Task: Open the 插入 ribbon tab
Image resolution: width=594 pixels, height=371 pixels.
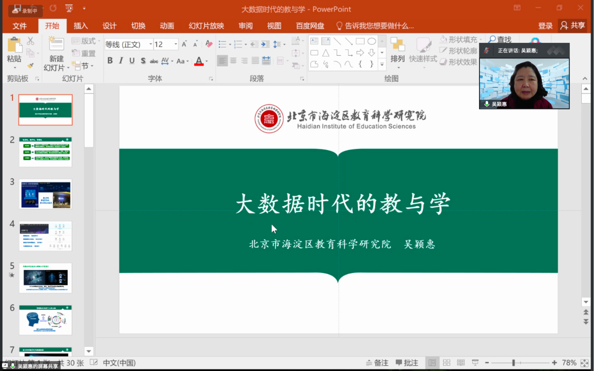Action: tap(81, 26)
